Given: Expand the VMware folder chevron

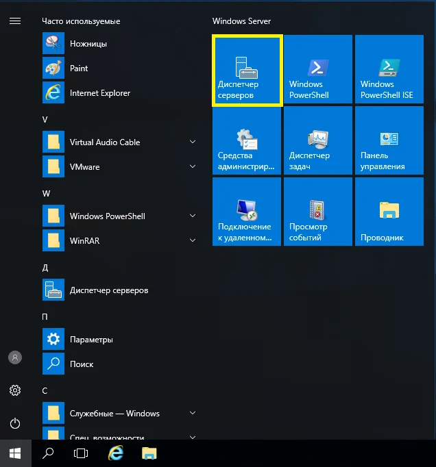Looking at the screenshot, I should coord(193,166).
